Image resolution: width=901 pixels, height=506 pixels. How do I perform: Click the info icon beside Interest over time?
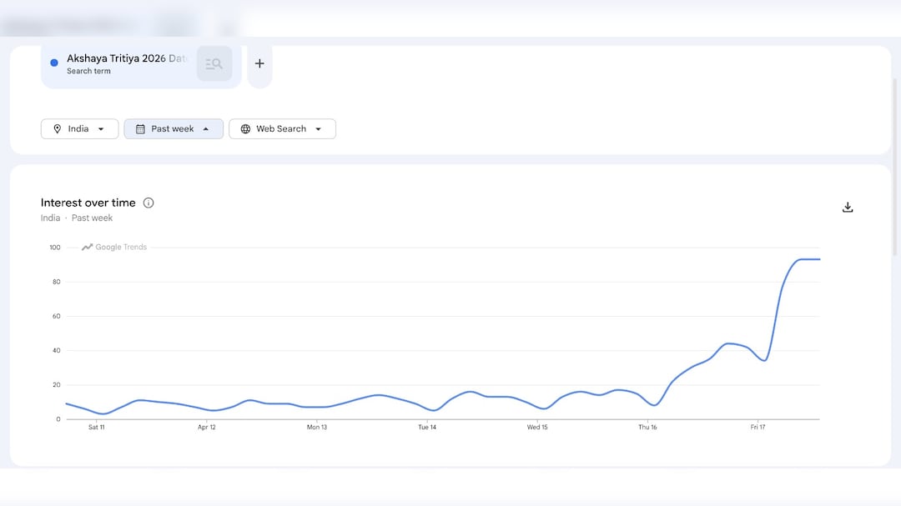pos(148,203)
